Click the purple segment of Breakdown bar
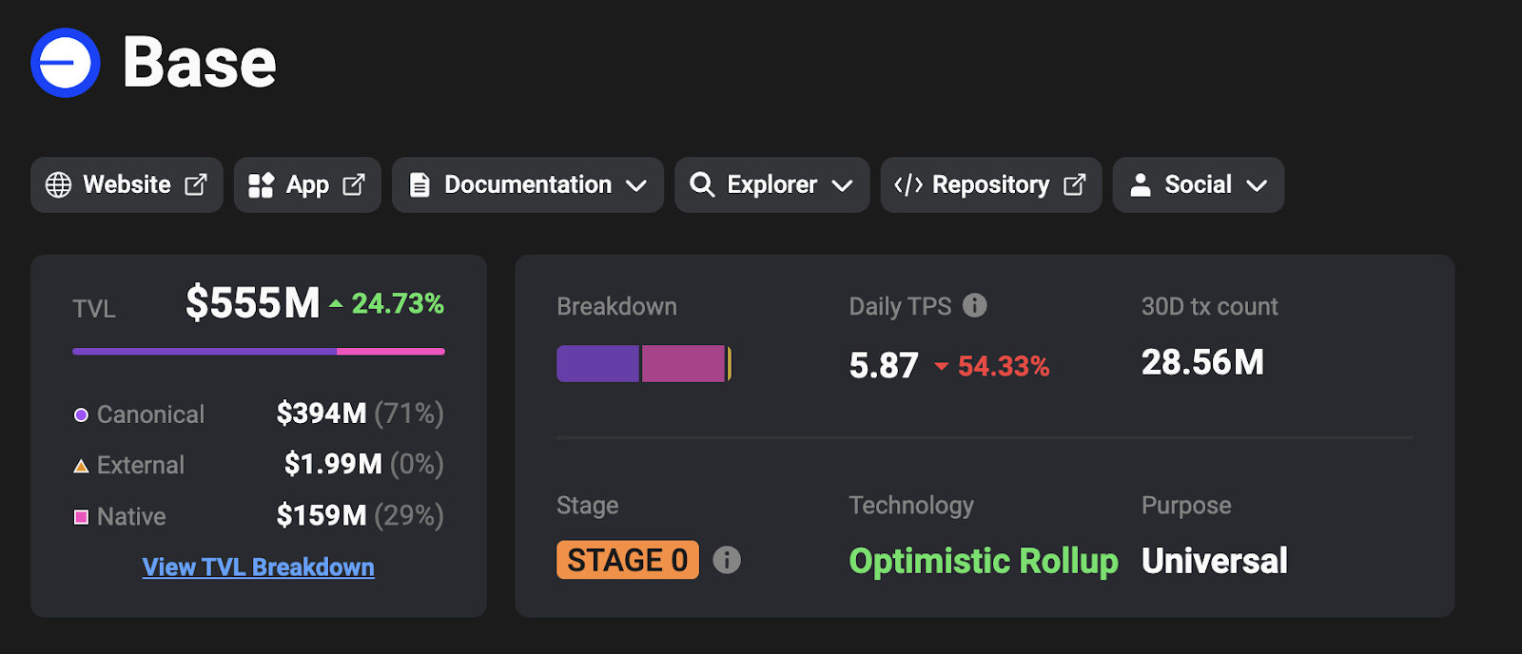This screenshot has height=654, width=1522. point(597,364)
